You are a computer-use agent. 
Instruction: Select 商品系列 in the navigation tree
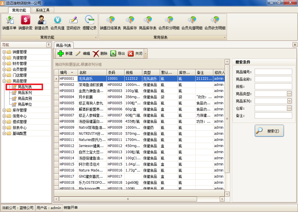25,93
